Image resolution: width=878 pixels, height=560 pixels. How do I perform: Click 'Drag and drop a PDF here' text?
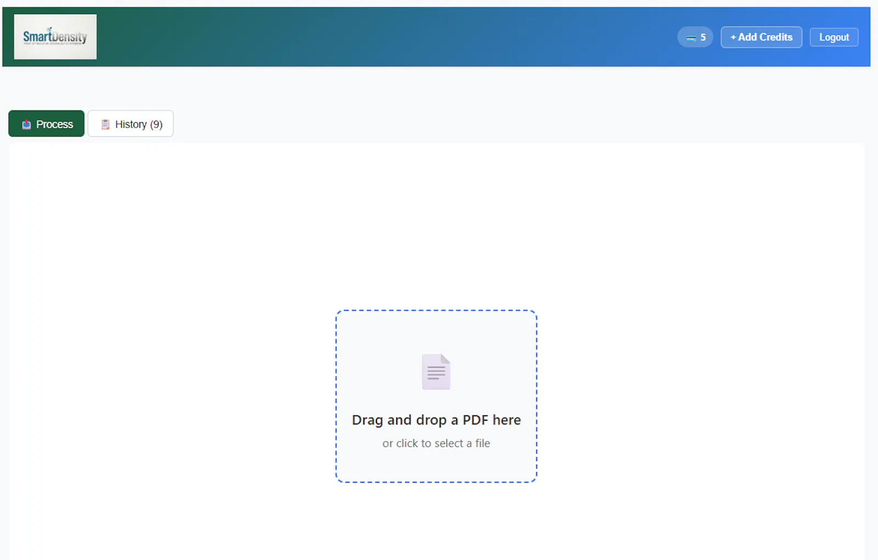coord(436,420)
